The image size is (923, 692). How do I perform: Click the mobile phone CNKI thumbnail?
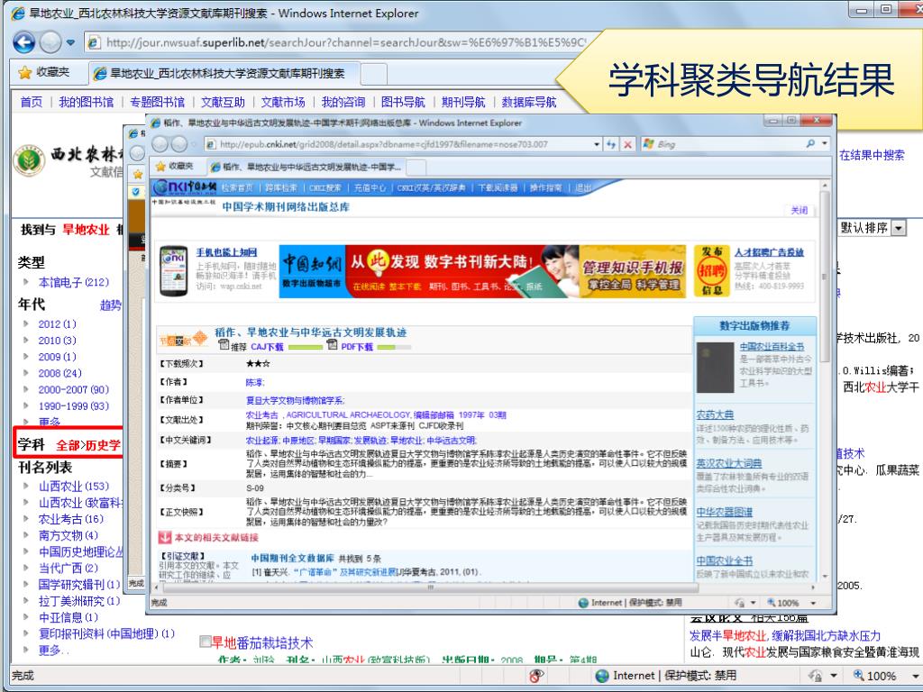click(x=174, y=270)
